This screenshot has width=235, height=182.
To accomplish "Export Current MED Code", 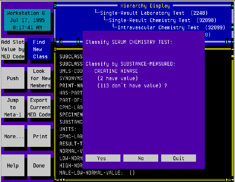I will coord(39,107).
